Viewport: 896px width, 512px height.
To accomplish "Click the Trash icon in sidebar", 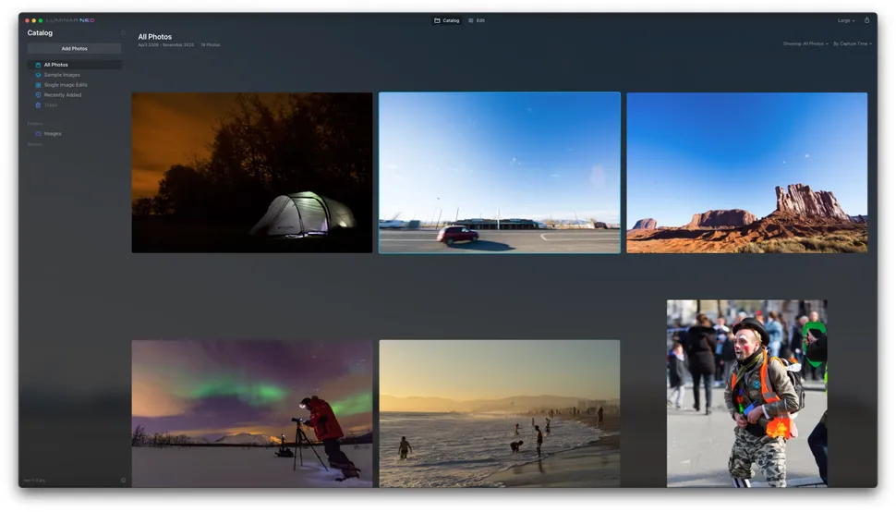I will pyautogui.click(x=38, y=105).
